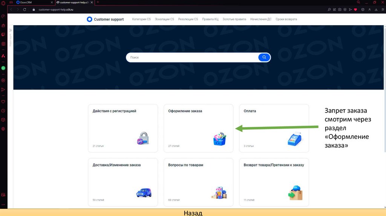Image resolution: width=386 pixels, height=216 pixels.
Task: Open Правила КЦ menu item
Action: click(210, 19)
